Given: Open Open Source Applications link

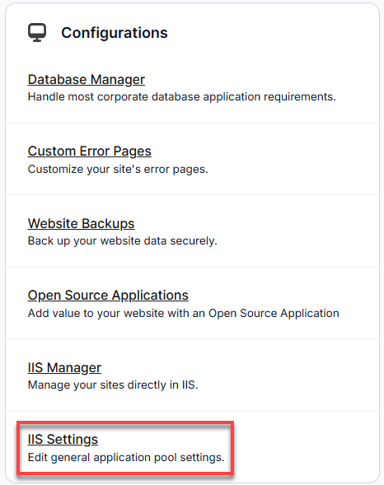Looking at the screenshot, I should point(108,296).
